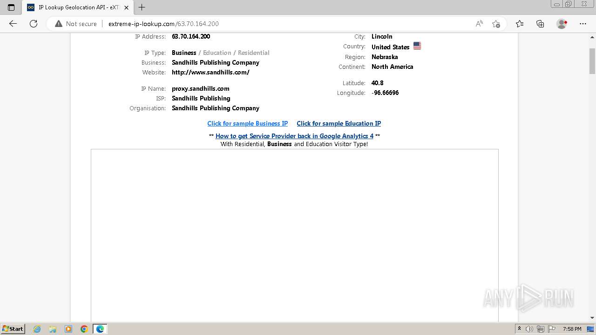The width and height of the screenshot is (596, 335).
Task: Select the longitude value -96.66696
Action: 385,93
